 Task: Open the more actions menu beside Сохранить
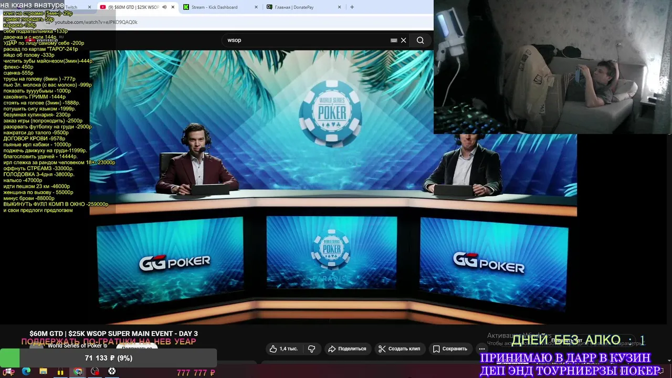point(481,349)
